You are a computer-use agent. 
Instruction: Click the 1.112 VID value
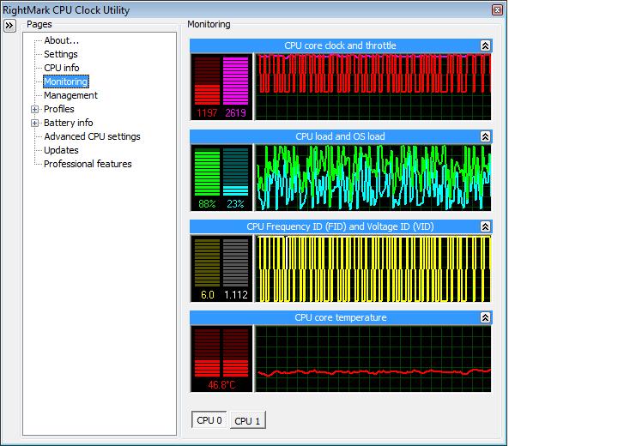click(236, 295)
